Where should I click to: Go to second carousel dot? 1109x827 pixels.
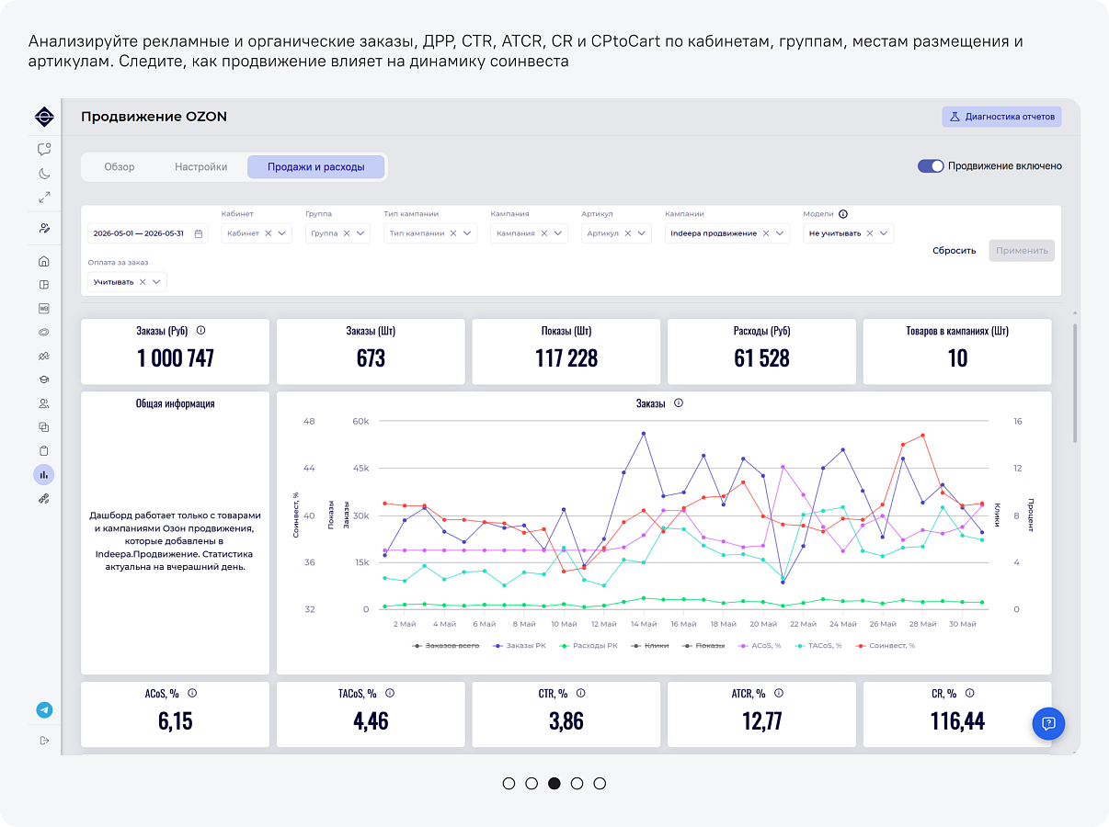[x=532, y=783]
